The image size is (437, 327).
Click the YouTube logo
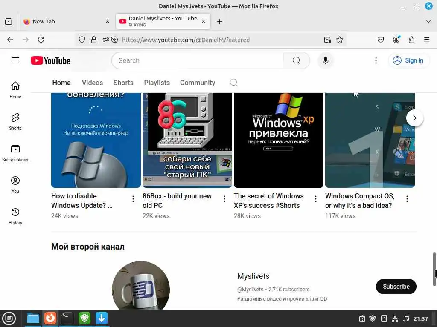pos(50,60)
